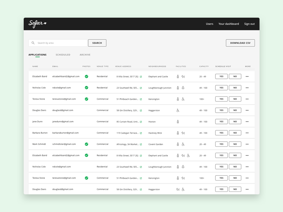The width and height of the screenshot is (283, 212).
Task: Click the address 119 Cadogan Terrace...
Action: 128,133
